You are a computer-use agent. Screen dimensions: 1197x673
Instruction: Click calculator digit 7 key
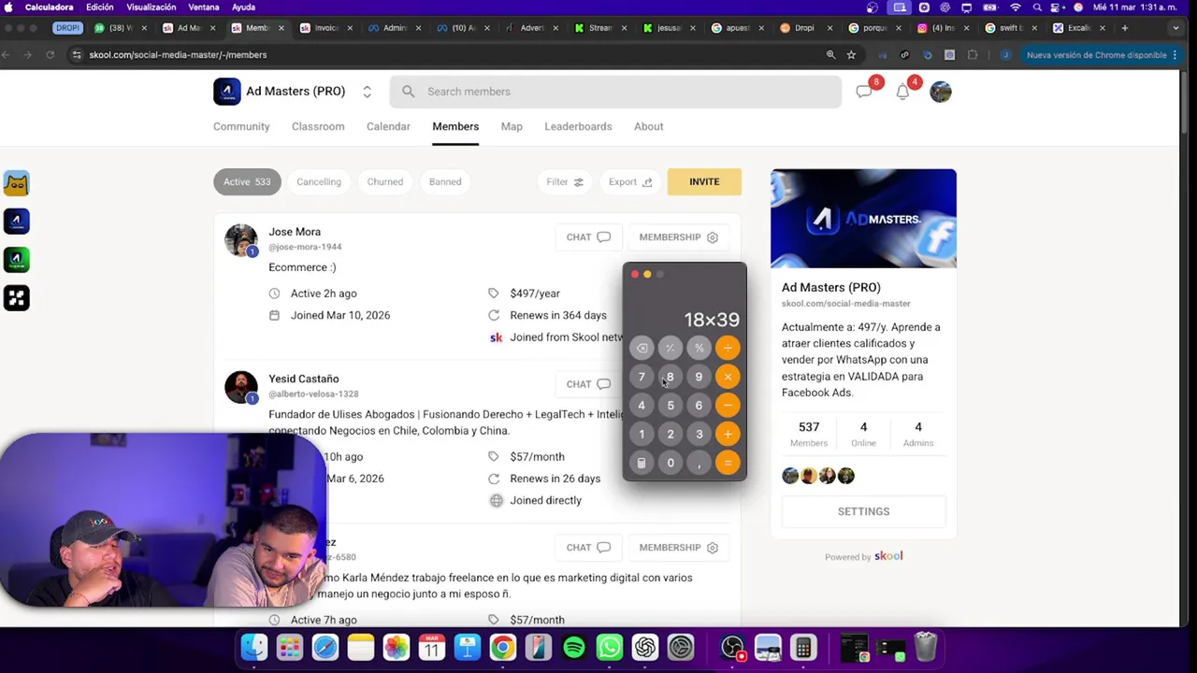[x=642, y=377]
